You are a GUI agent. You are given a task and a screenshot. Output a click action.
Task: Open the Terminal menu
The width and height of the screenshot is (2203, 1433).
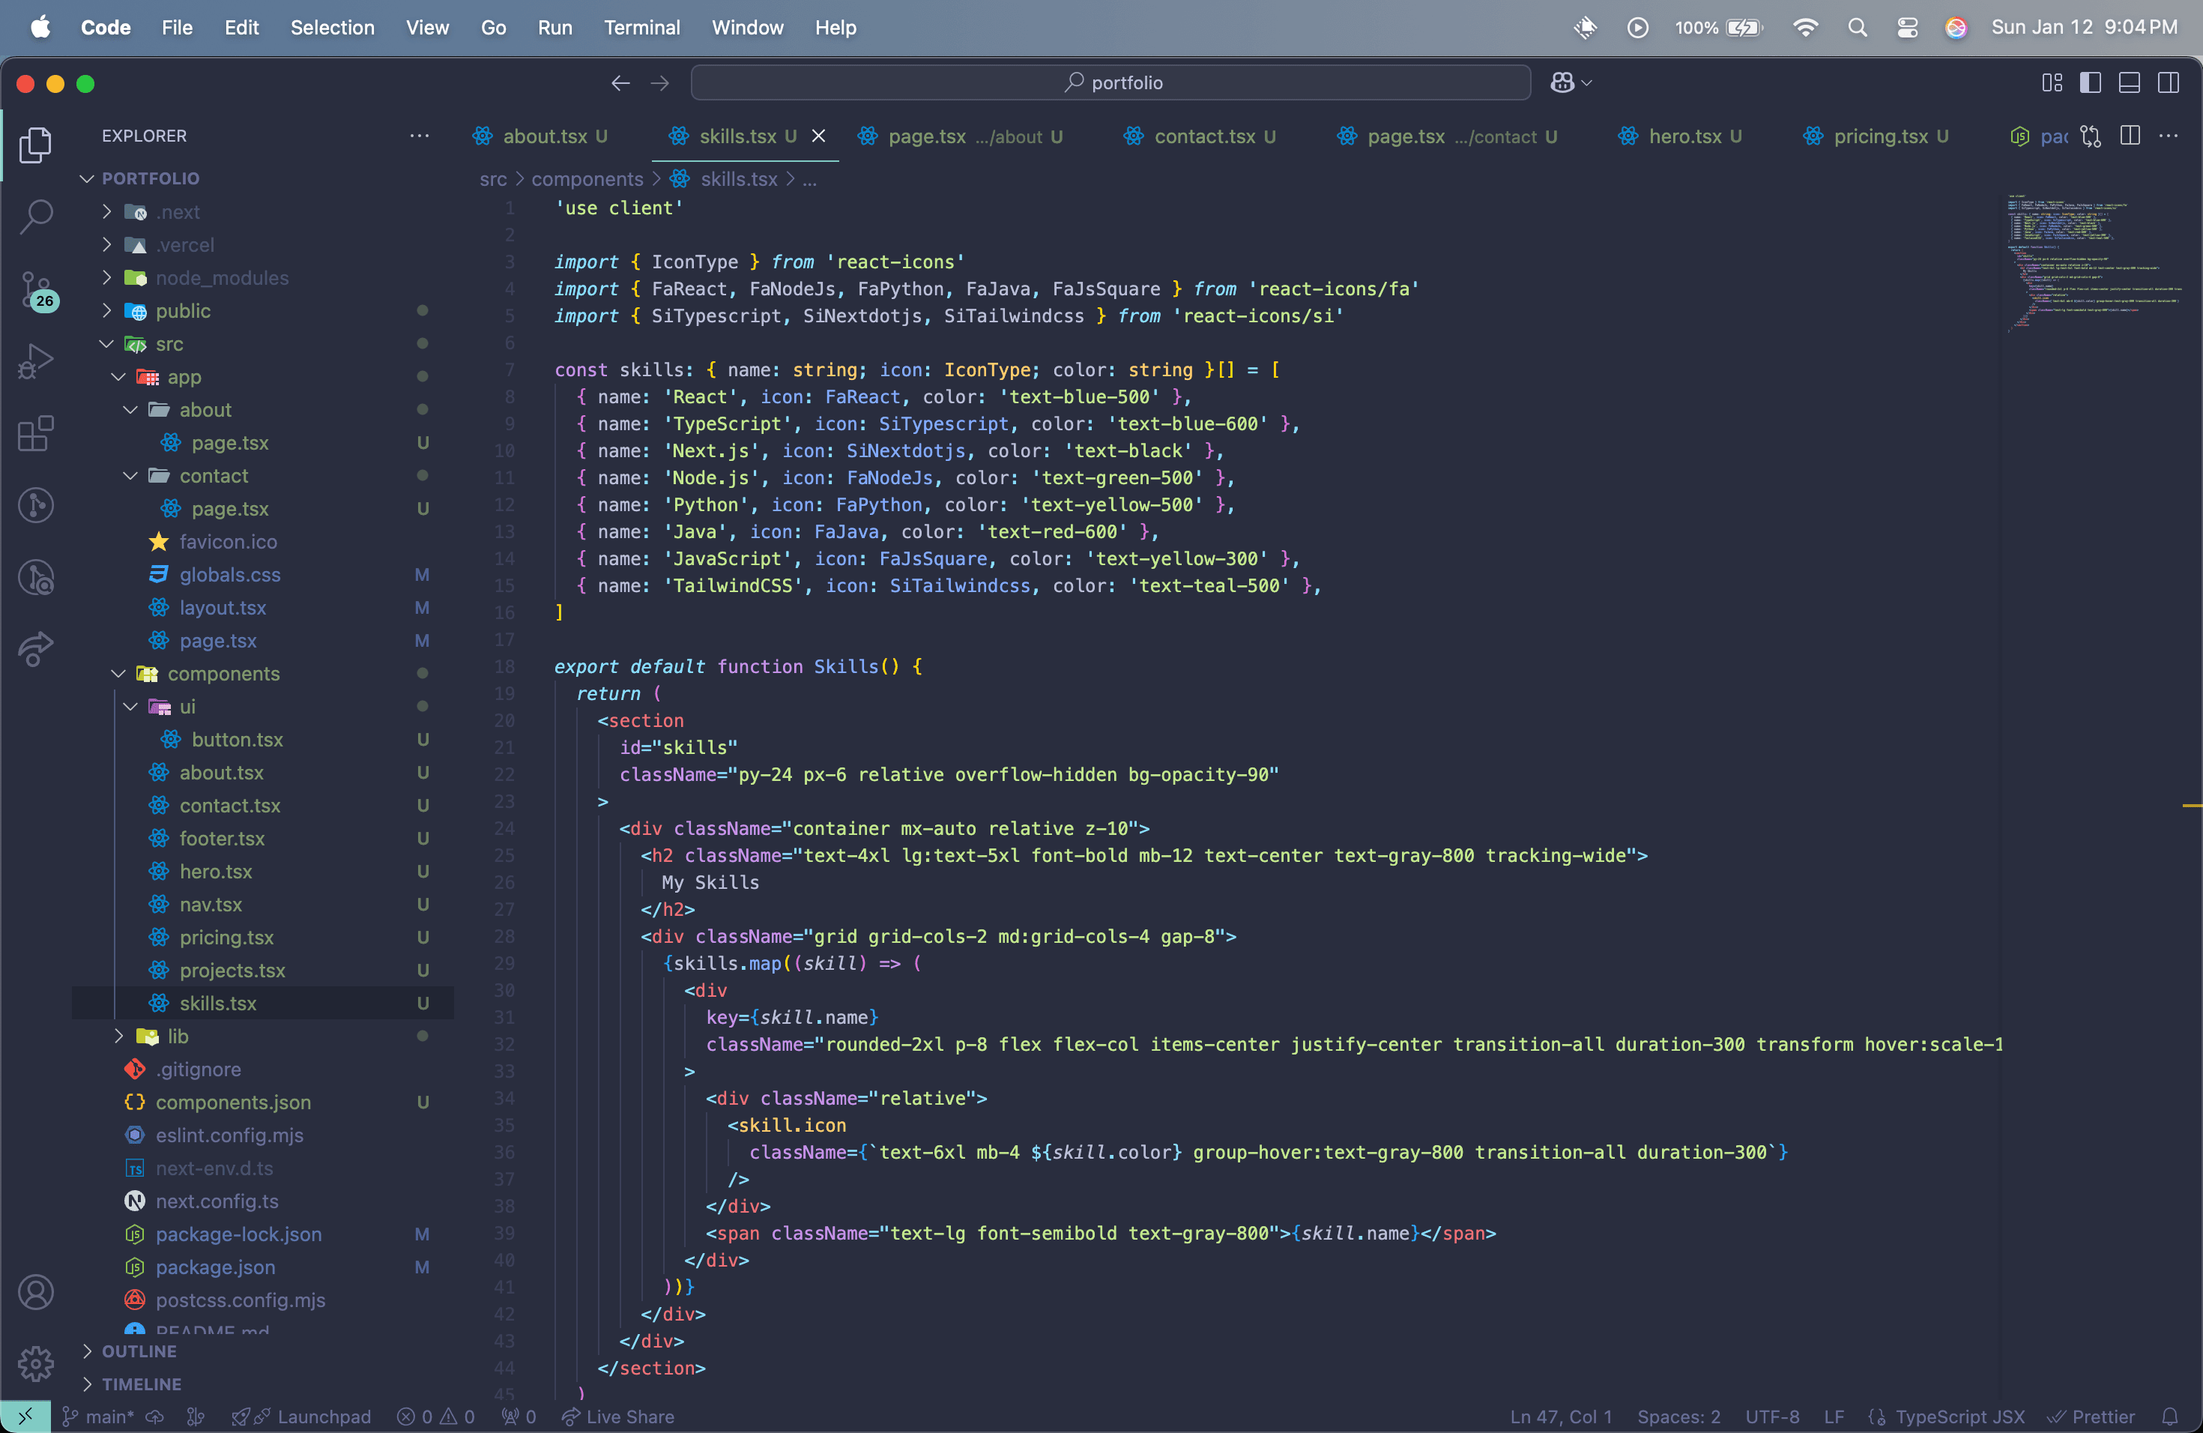click(641, 28)
